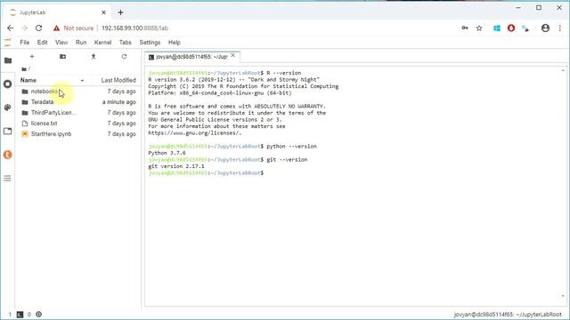
Task: Open the Run menu
Action: 81,43
